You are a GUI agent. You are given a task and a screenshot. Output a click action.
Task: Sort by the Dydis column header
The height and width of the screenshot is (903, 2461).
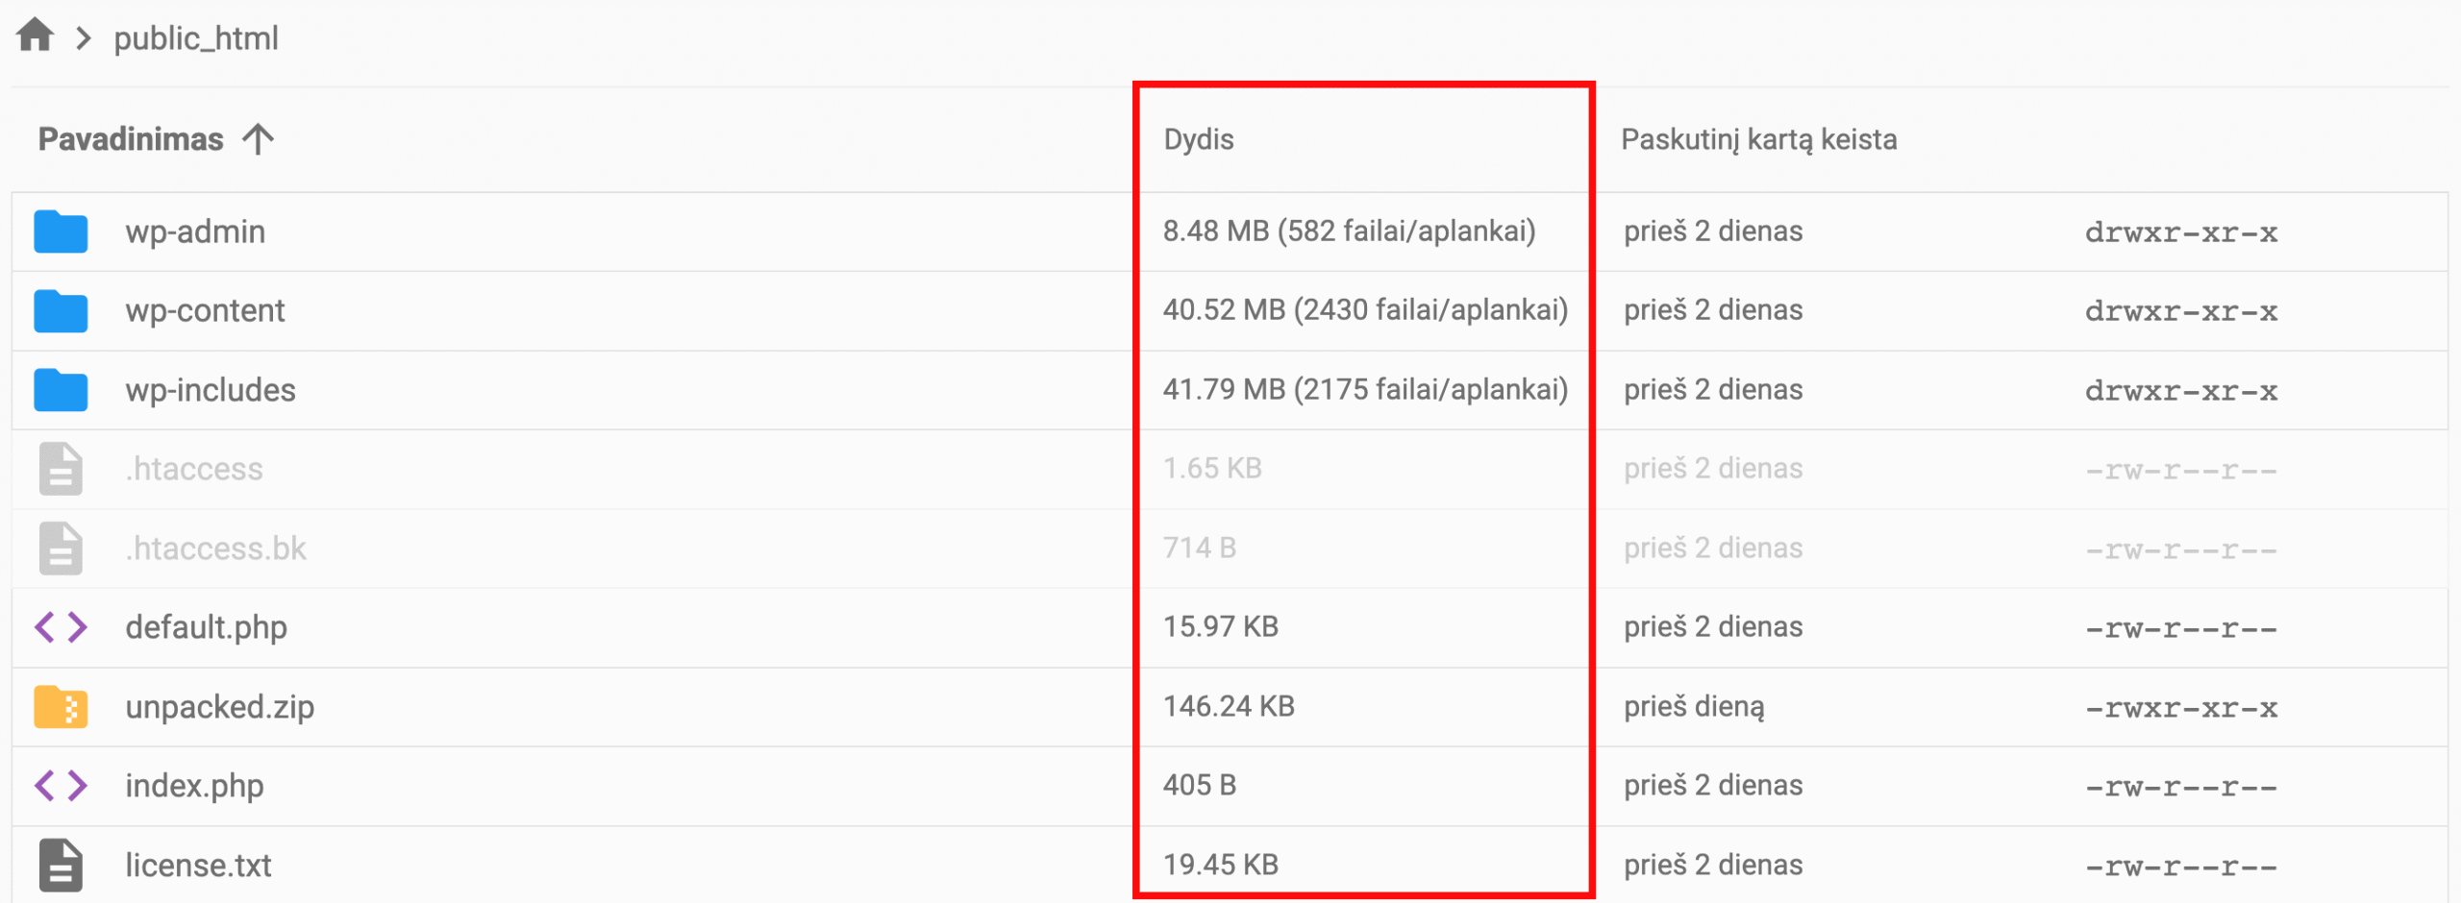click(x=1198, y=139)
